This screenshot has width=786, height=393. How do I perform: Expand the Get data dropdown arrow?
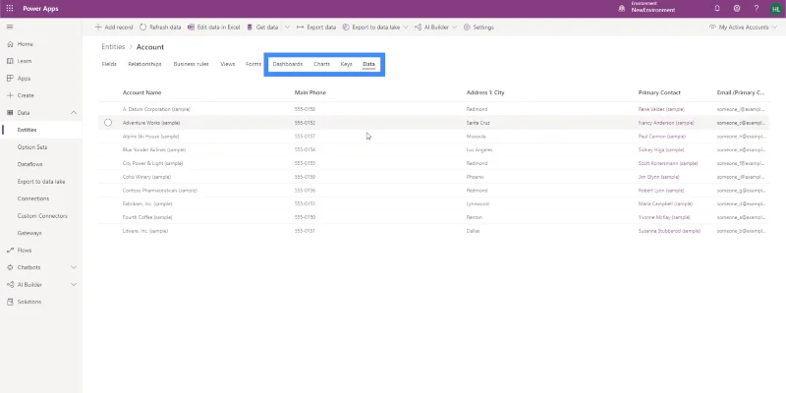coord(287,28)
